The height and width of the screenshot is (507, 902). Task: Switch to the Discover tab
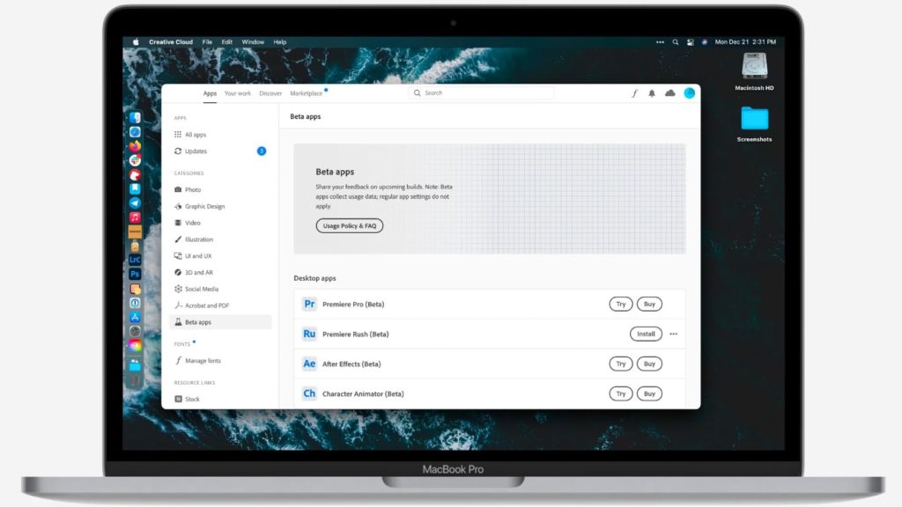pos(270,93)
